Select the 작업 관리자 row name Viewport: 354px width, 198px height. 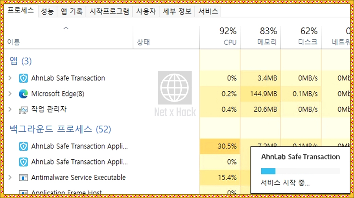pos(49,109)
